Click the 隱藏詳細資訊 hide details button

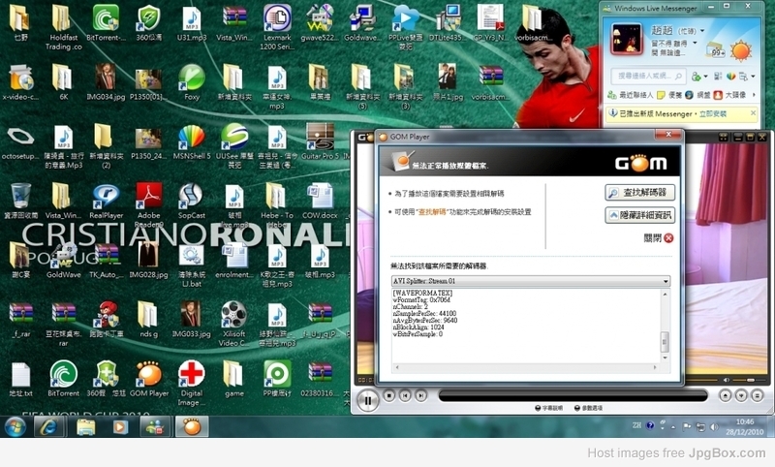(x=639, y=215)
